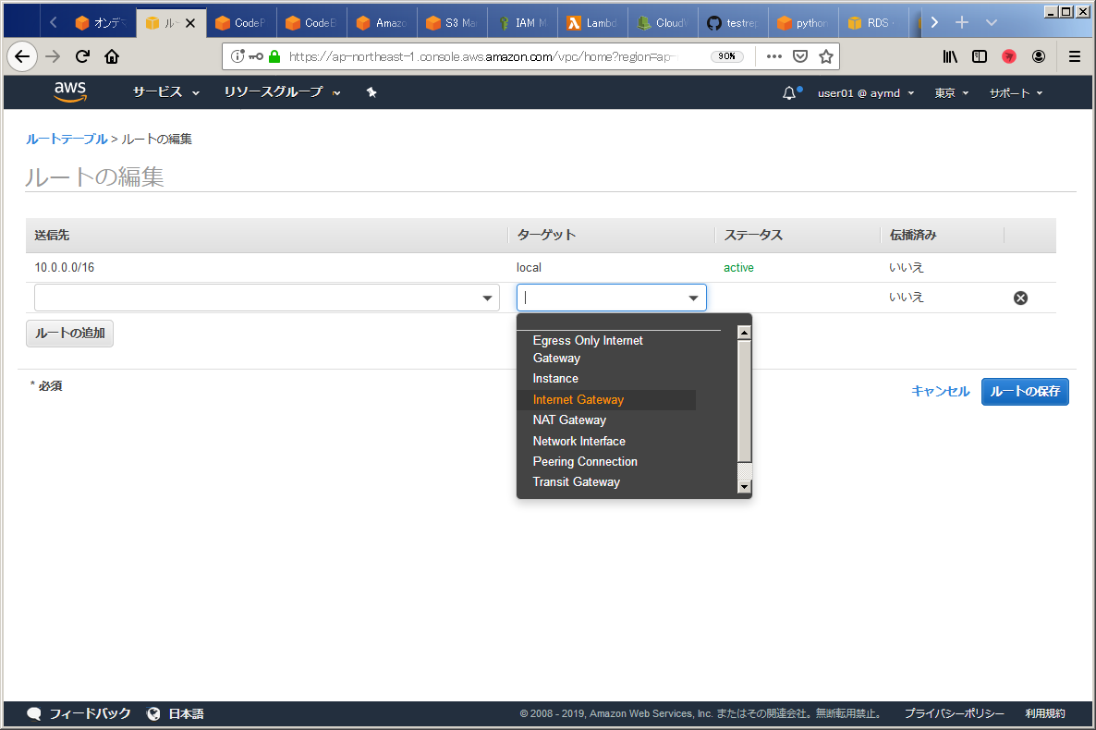1096x730 pixels.
Task: Click the green padlock security icon
Action: click(274, 56)
